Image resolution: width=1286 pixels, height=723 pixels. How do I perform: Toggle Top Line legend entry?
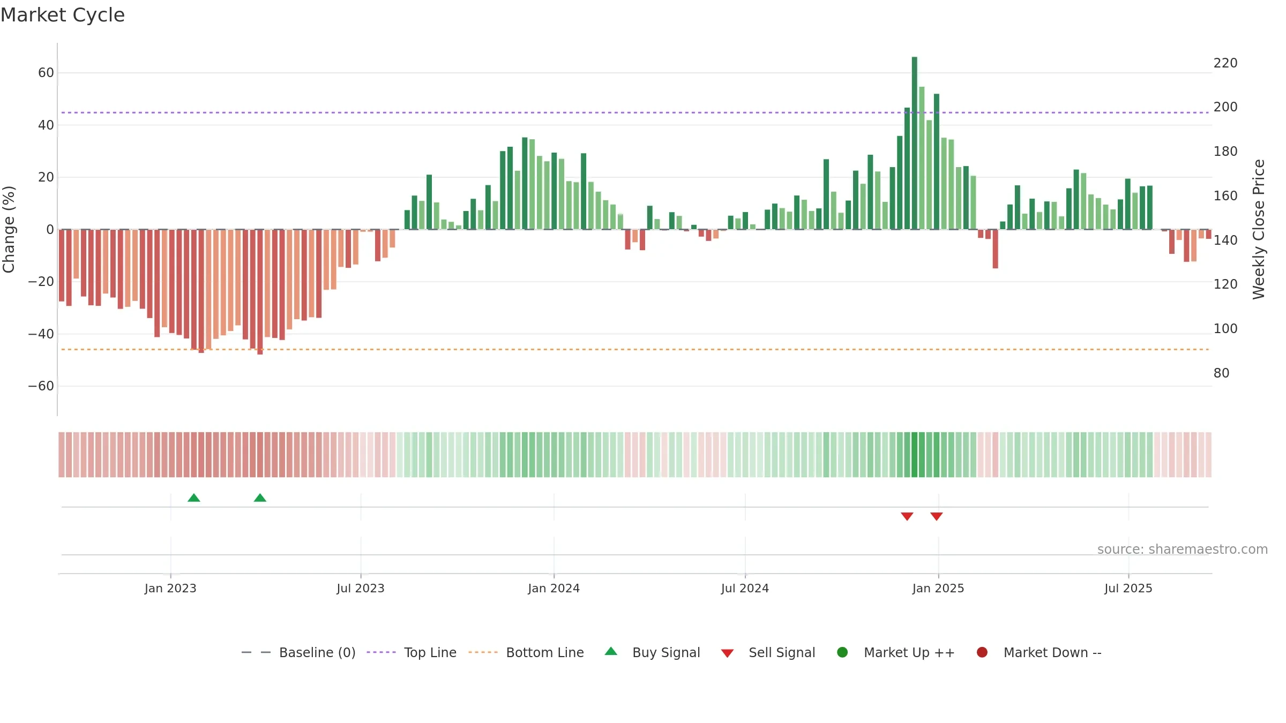(412, 652)
